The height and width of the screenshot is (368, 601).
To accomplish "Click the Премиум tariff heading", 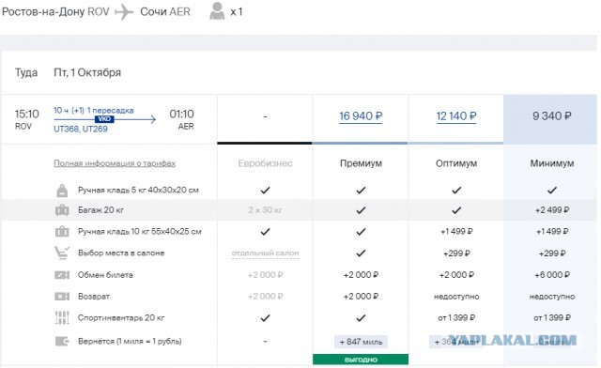I will tap(361, 163).
